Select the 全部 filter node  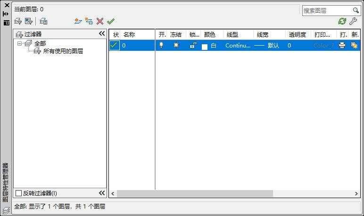(40, 43)
